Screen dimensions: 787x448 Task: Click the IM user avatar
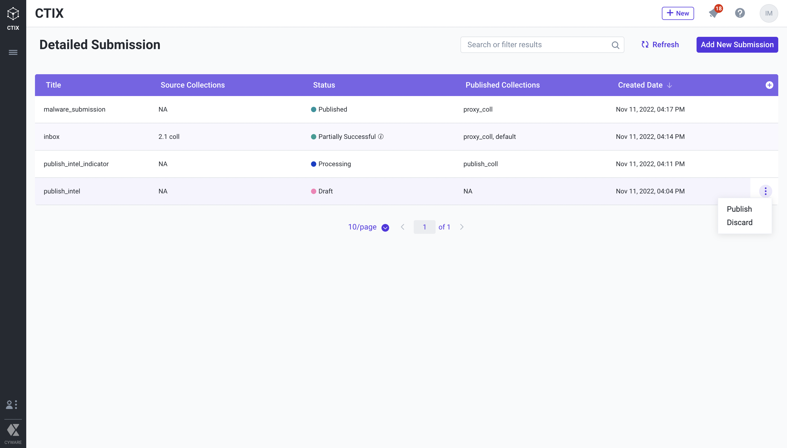[768, 13]
